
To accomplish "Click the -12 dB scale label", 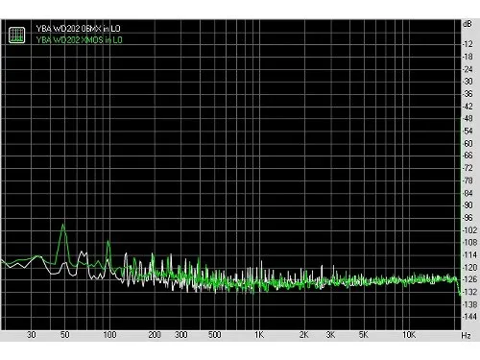I will pyautogui.click(x=468, y=44).
